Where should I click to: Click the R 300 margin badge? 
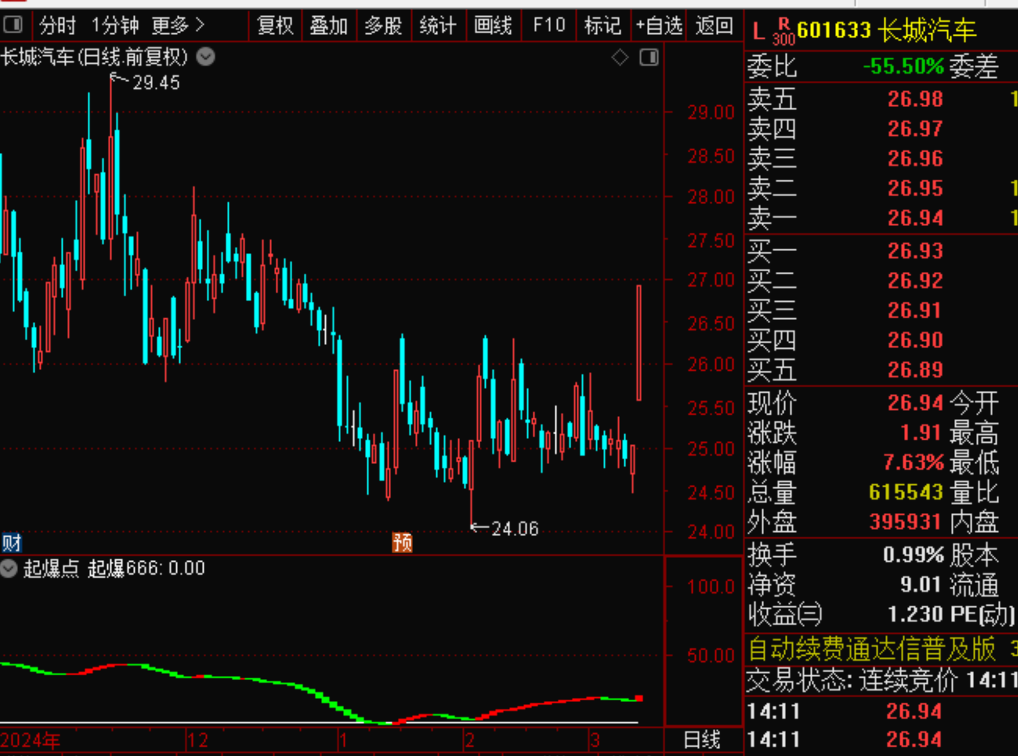783,31
